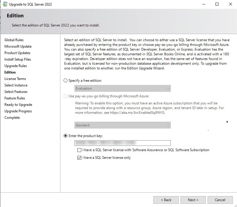Image resolution: width=237 pixels, height=207 pixels.
Task: Click the Select Instance step
Action: pos(16,85)
